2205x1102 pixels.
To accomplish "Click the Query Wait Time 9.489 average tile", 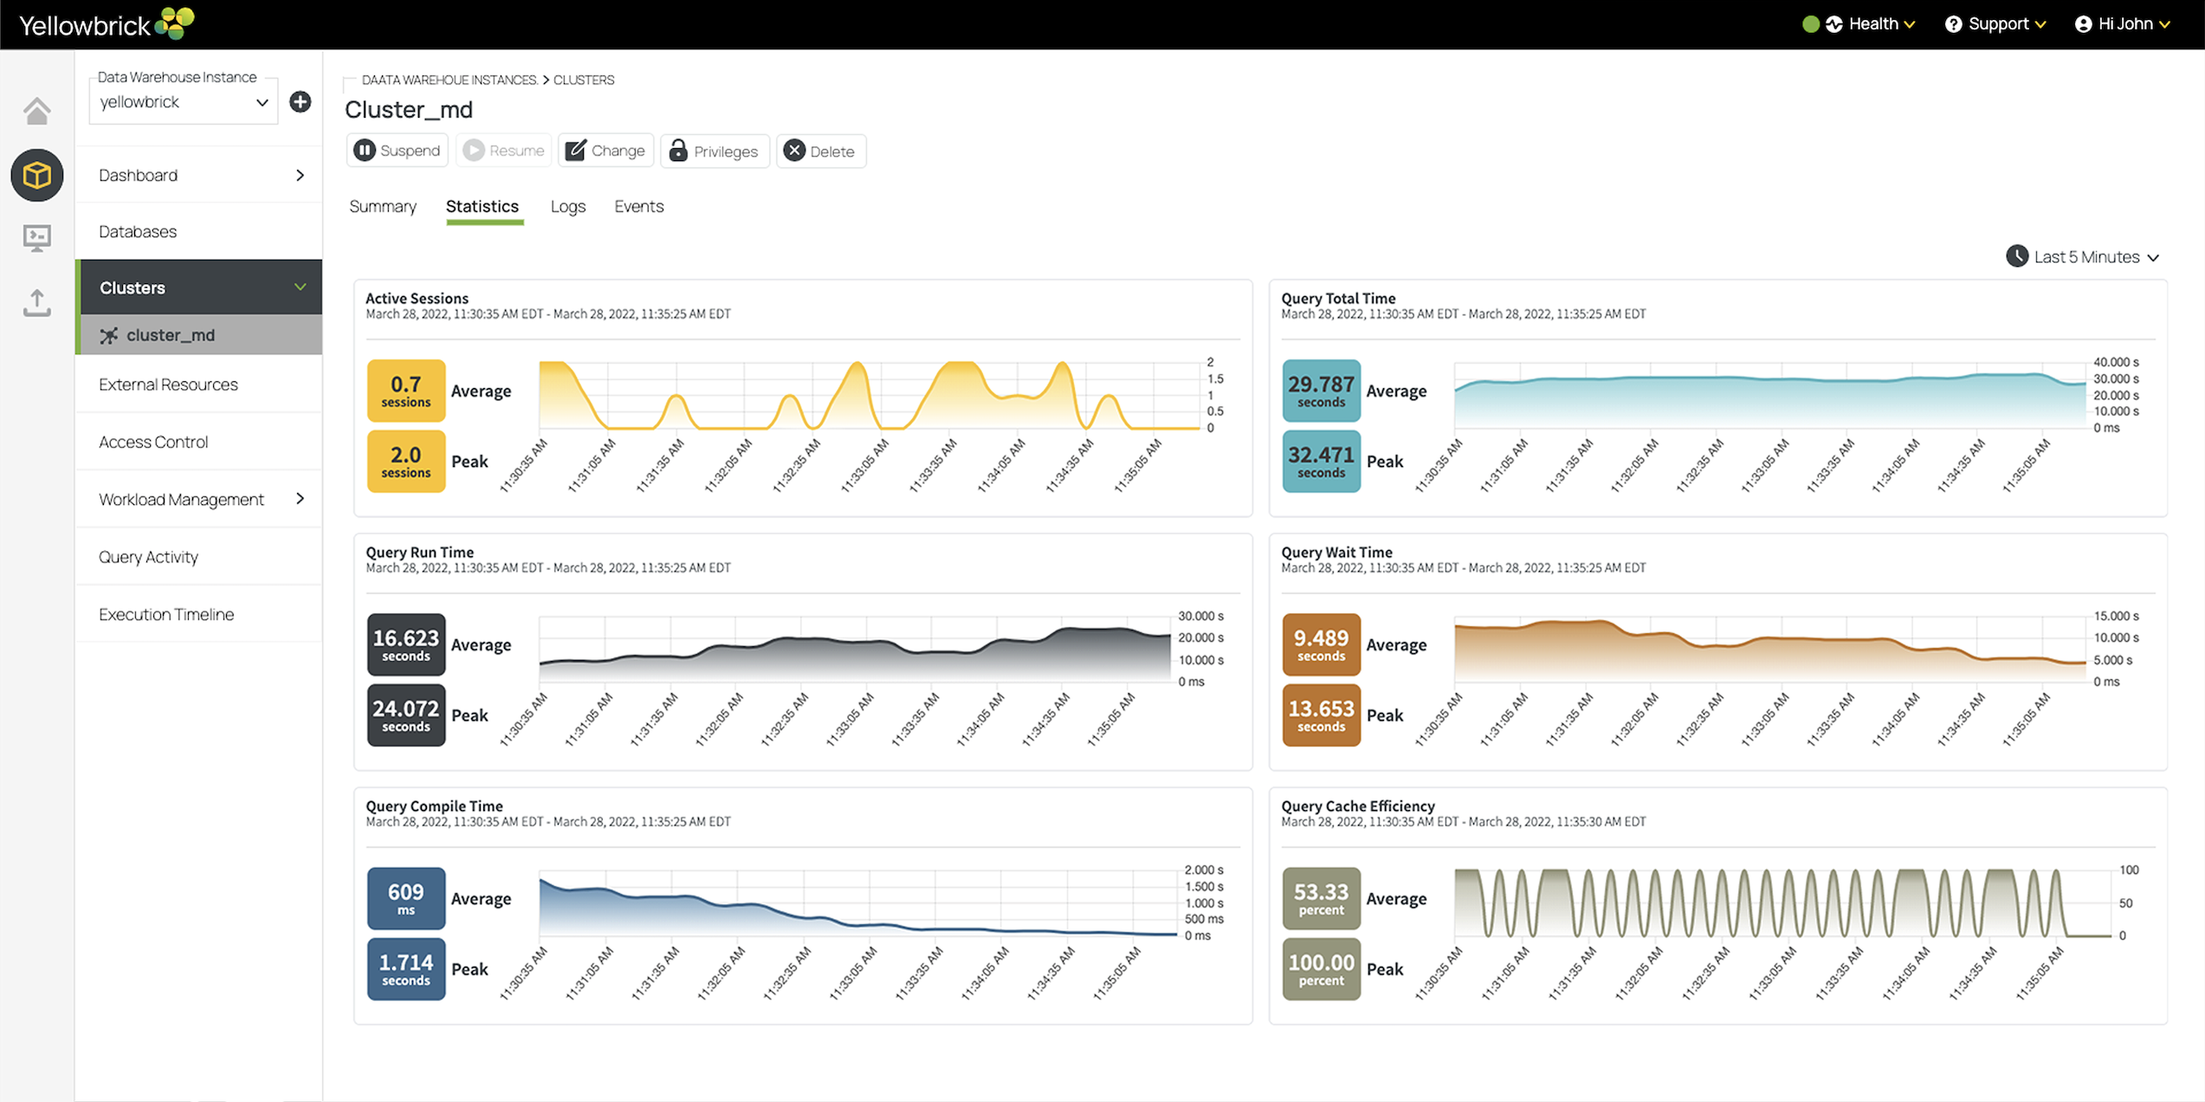I will 1322,645.
